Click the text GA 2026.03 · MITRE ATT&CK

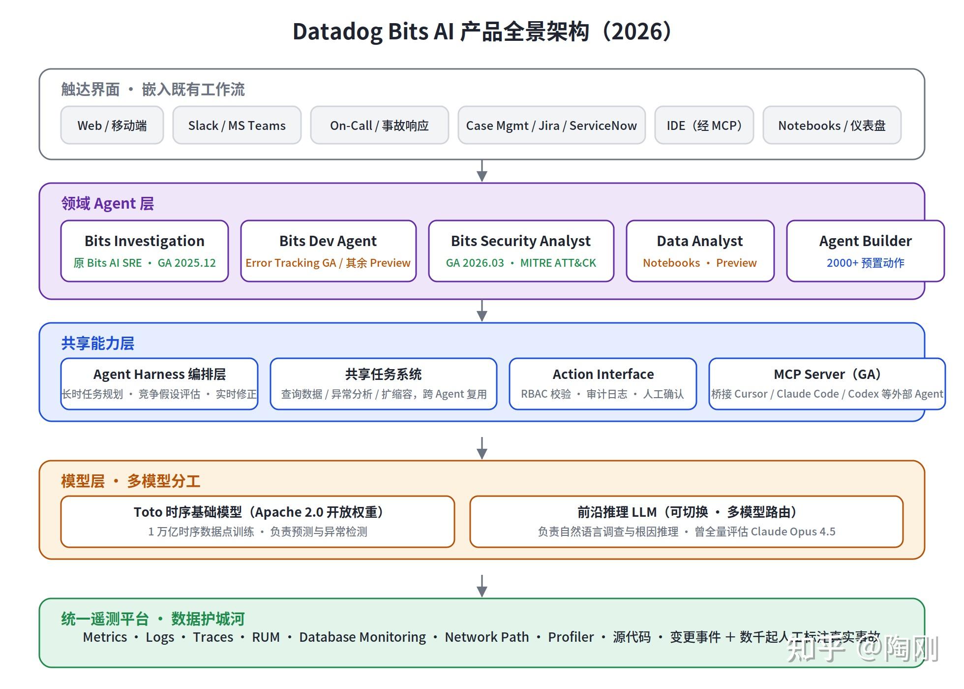click(x=521, y=263)
